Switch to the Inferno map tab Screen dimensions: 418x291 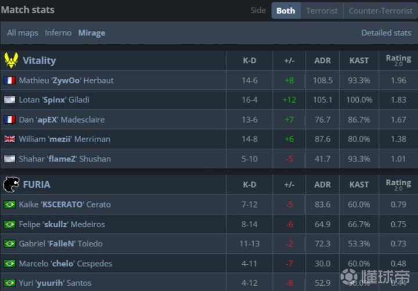point(58,33)
